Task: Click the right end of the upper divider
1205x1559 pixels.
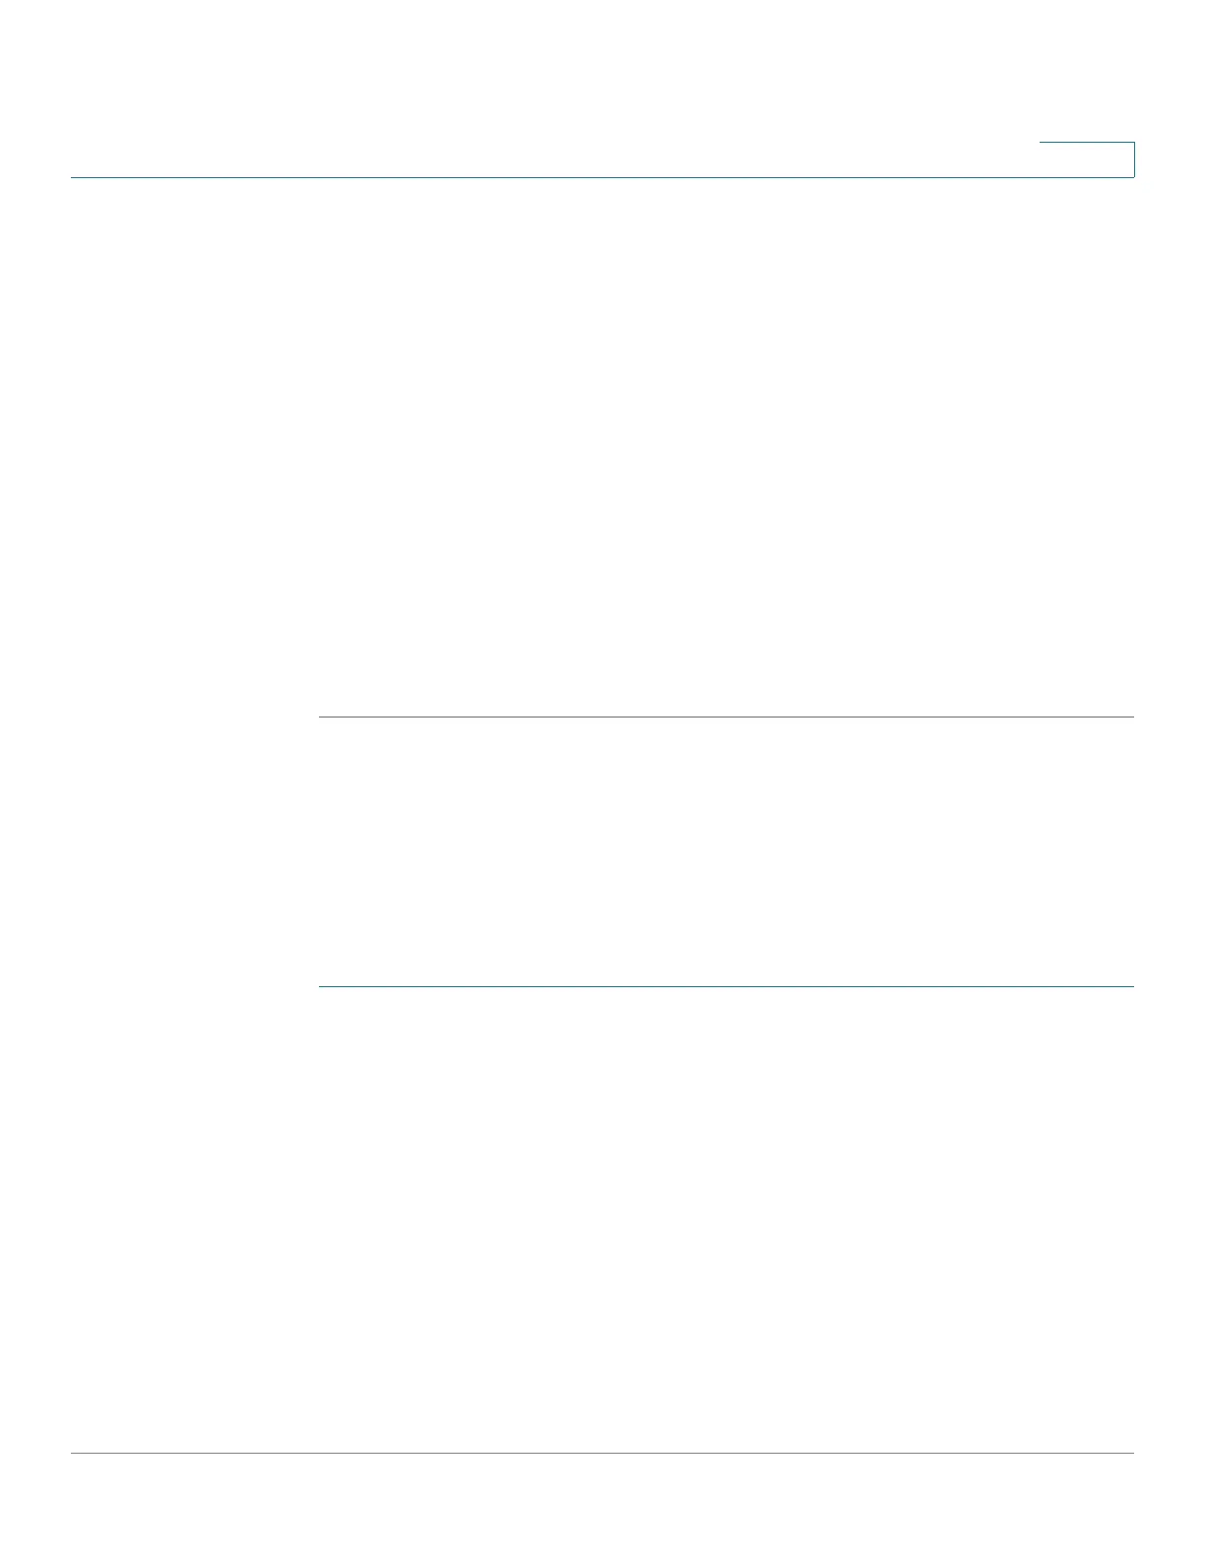Action: point(1130,717)
